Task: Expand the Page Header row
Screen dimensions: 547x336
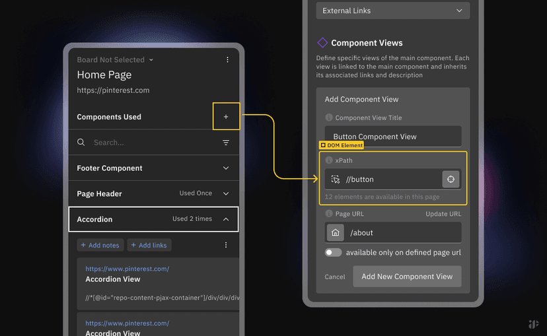Action: 153,193
